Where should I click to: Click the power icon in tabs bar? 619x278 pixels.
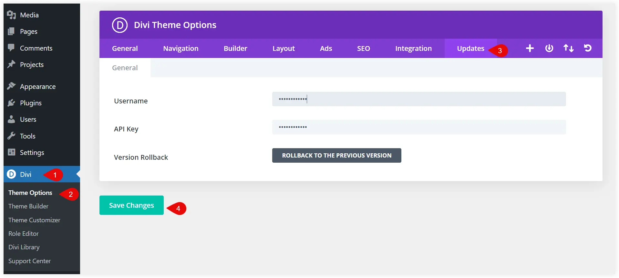point(549,48)
